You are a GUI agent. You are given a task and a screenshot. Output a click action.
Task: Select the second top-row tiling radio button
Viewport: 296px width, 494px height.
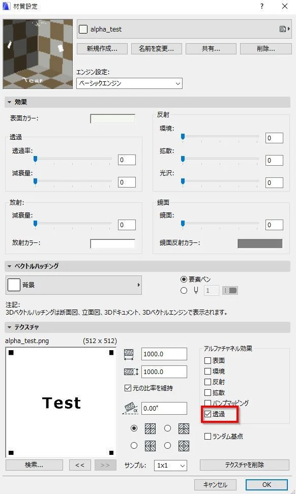(168, 428)
